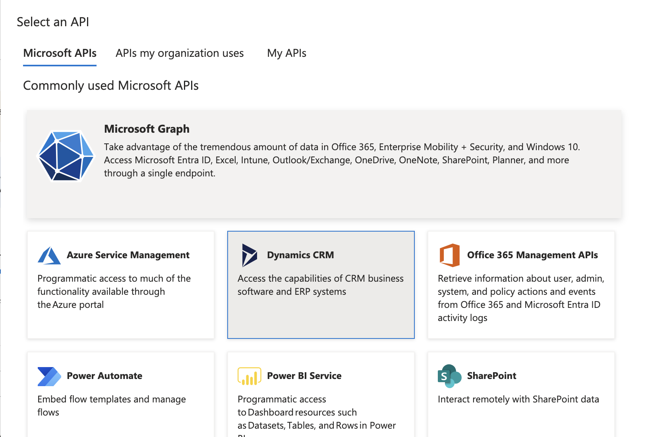Viewport: 646px width, 437px height.
Task: Click the Azure Service Management logo
Action: click(x=49, y=255)
